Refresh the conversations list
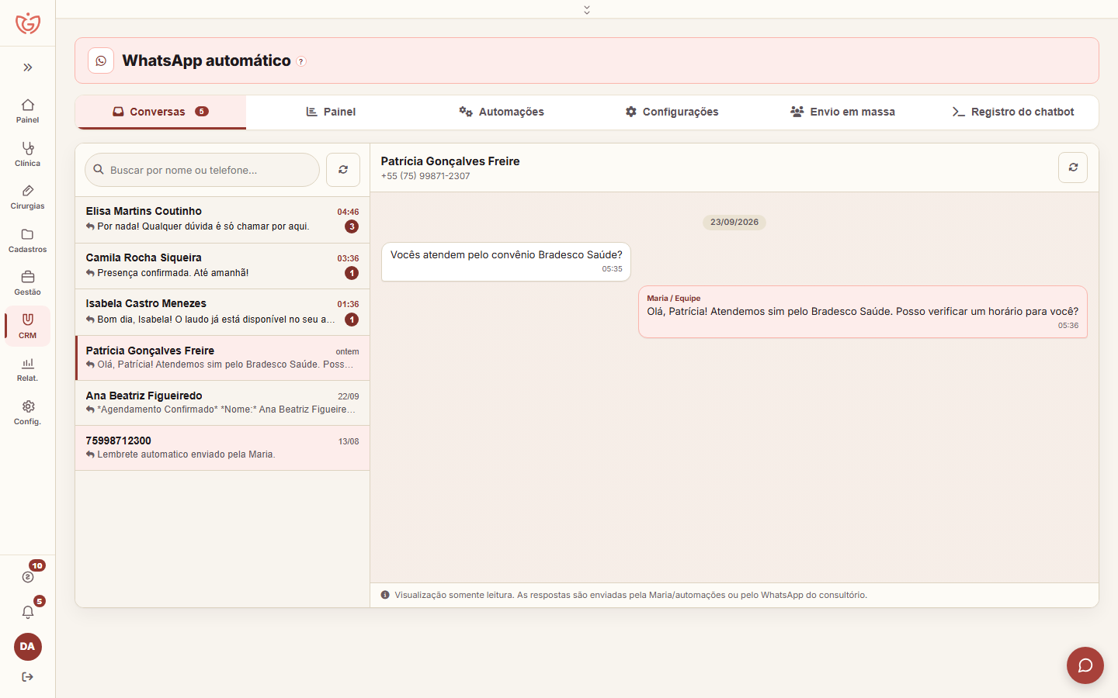 pyautogui.click(x=343, y=170)
